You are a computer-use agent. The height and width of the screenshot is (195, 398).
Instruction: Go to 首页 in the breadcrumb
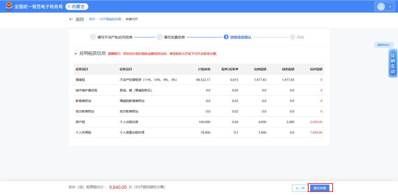tap(92, 19)
